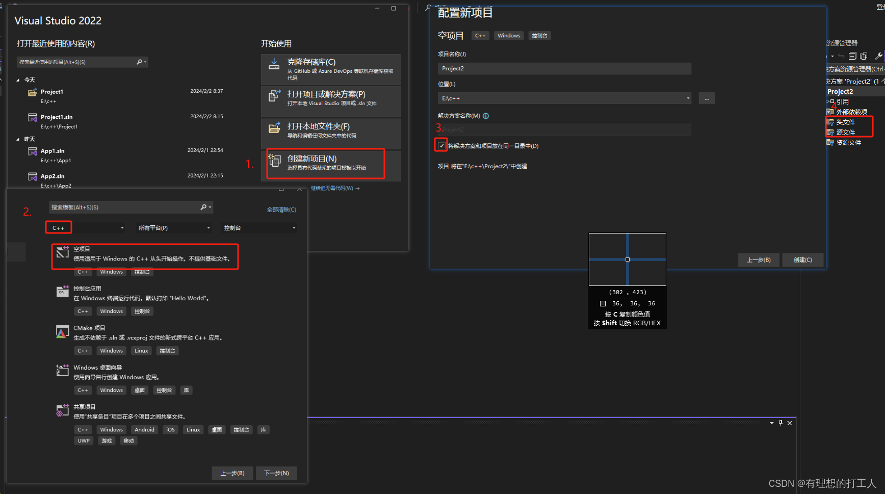The height and width of the screenshot is (494, 885).
Task: Click the external dependencies folder icon
Action: click(830, 112)
